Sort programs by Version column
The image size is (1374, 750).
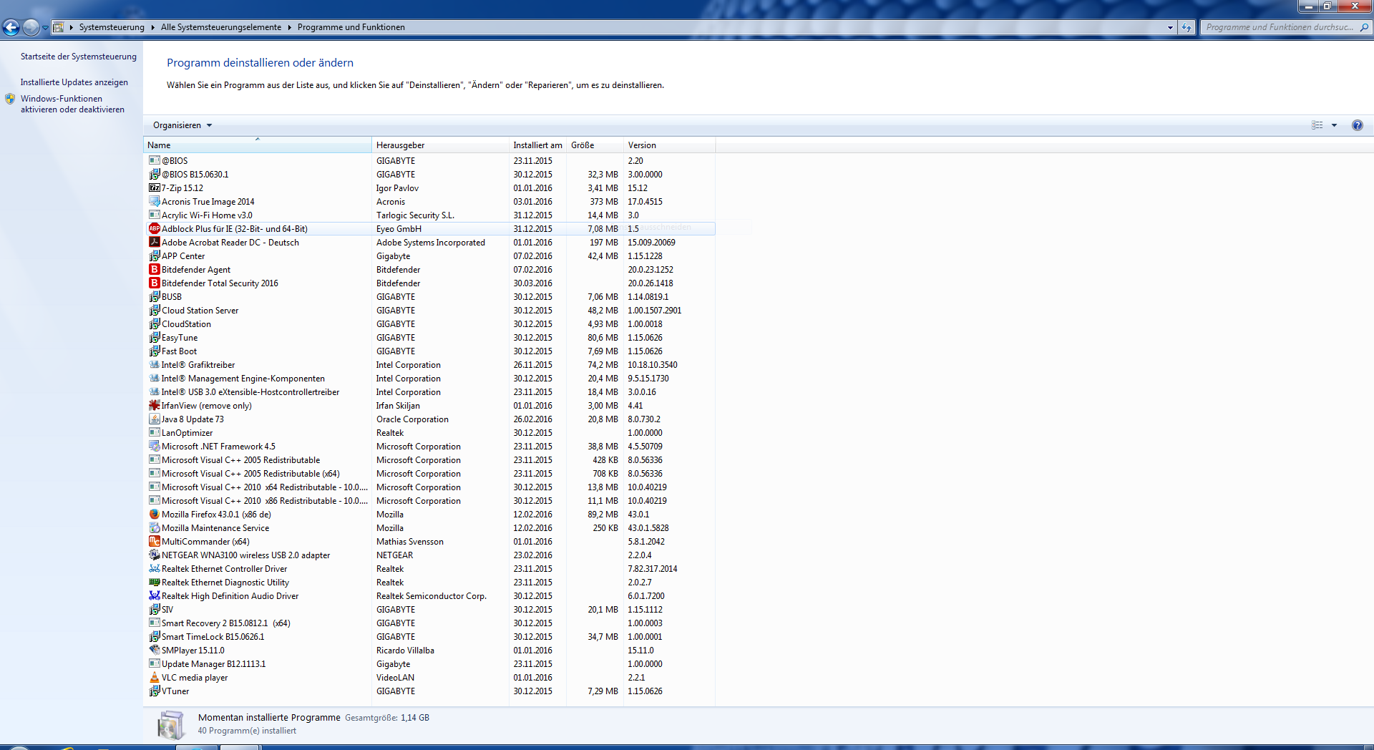click(669, 145)
